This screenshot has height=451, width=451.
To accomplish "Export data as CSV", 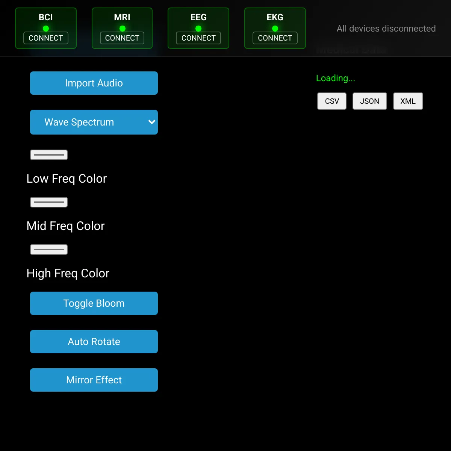I will (x=332, y=101).
